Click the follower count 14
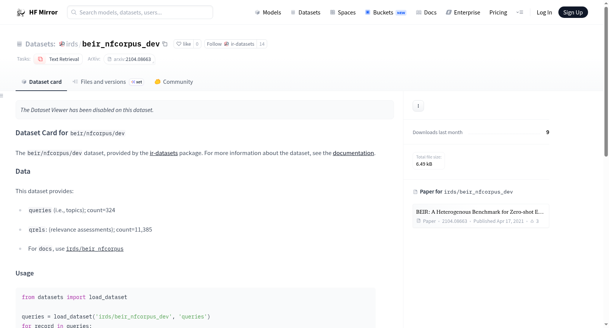This screenshot has width=609, height=328. 262,44
